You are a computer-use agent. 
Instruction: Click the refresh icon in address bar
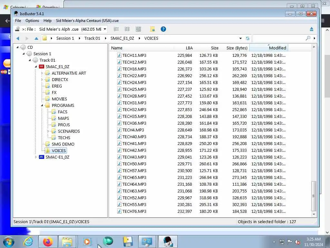coord(247,38)
